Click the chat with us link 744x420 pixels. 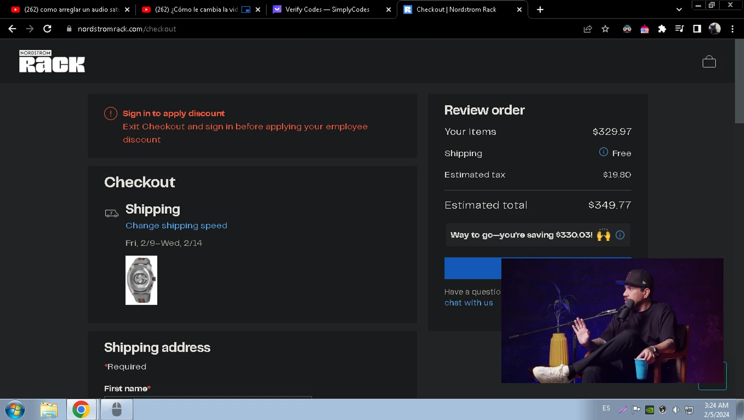(469, 303)
